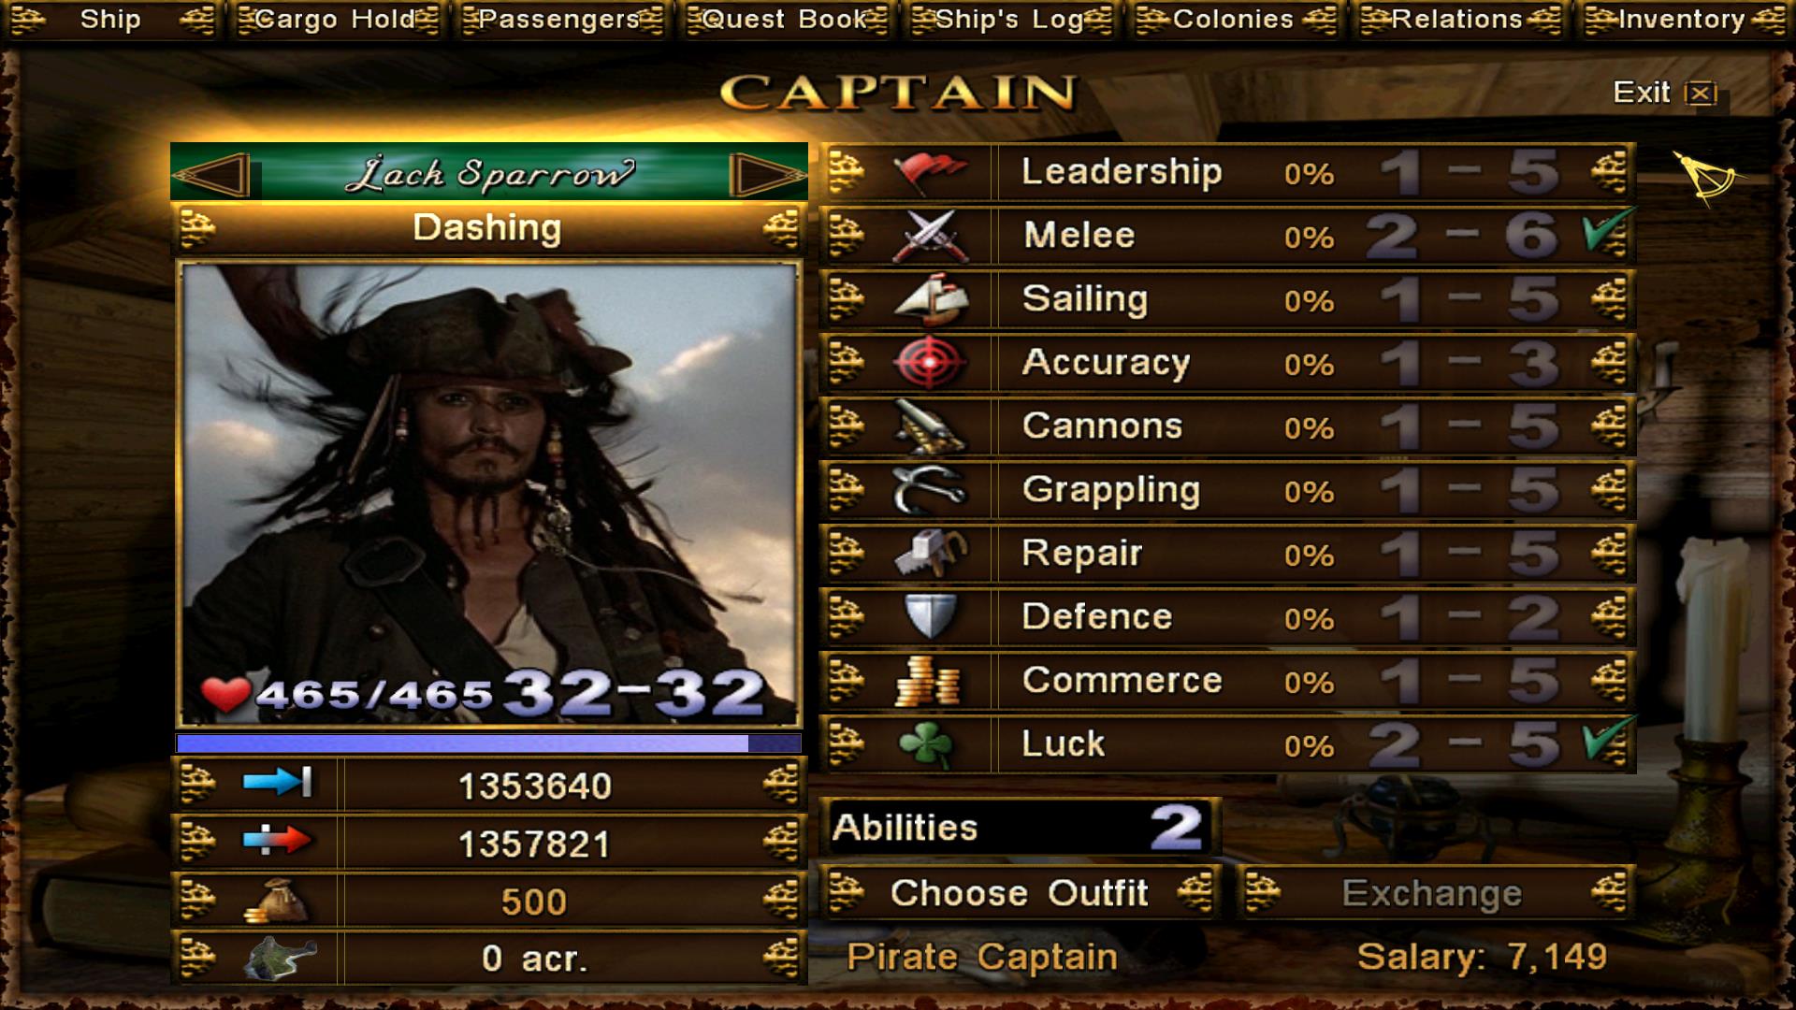Click the Leadership red flag icon
This screenshot has width=1796, height=1010.
929,173
